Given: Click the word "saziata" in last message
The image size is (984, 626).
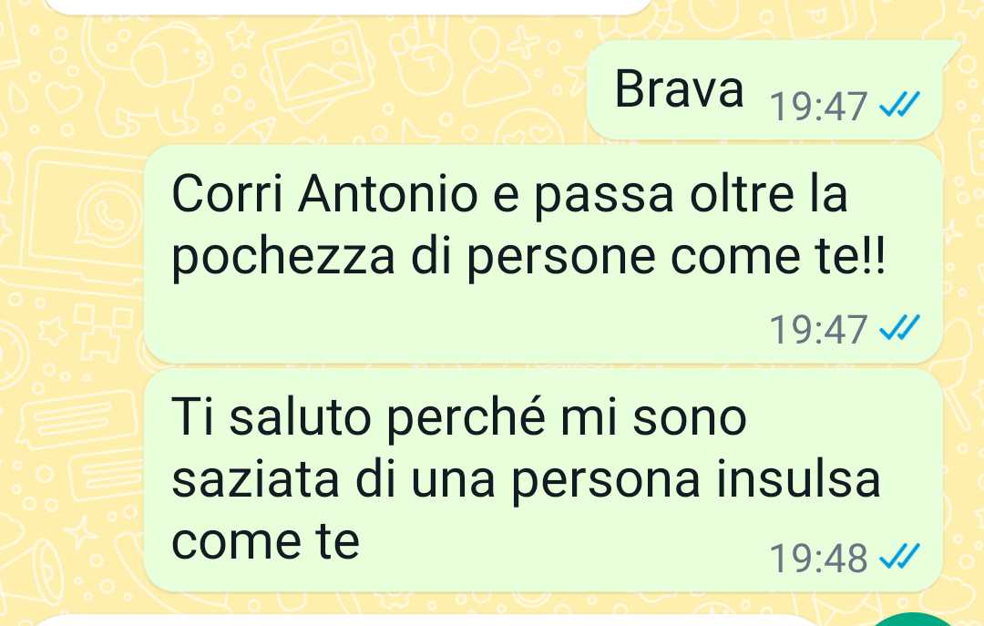Looking at the screenshot, I should coord(255,479).
